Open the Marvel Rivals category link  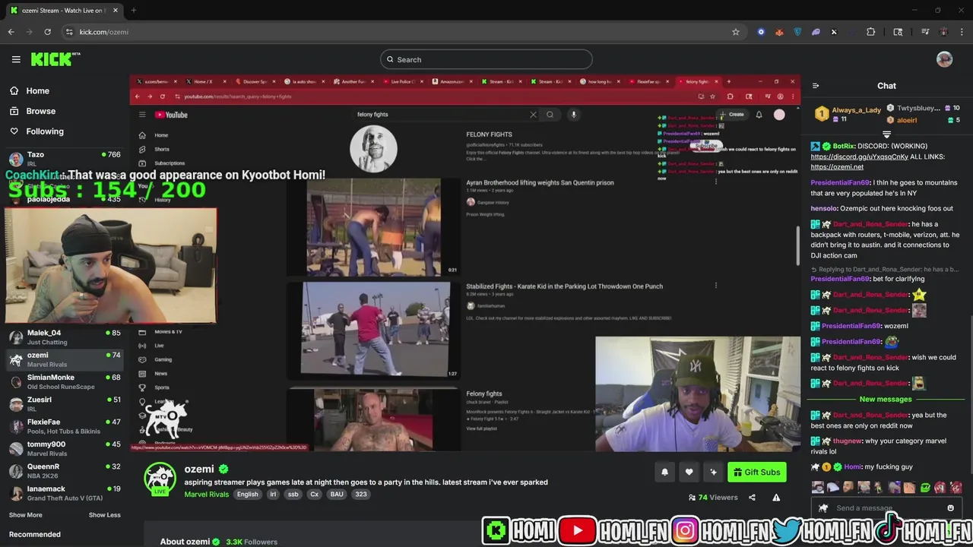pos(206,494)
